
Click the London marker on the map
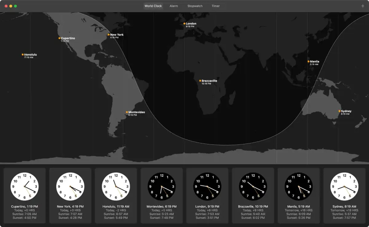(184, 23)
